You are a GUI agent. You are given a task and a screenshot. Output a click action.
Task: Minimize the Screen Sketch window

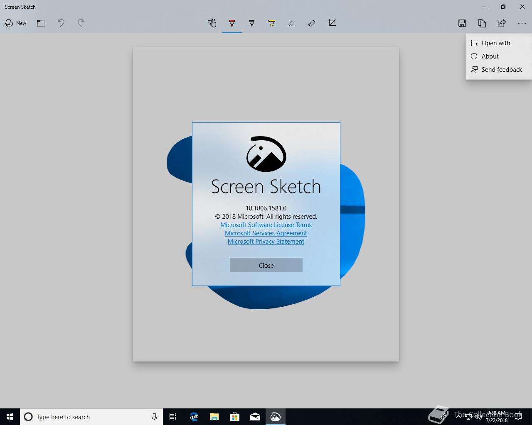point(484,7)
